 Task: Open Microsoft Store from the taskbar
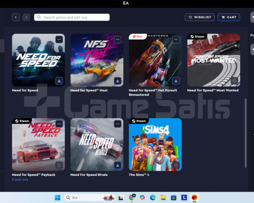tap(174, 198)
